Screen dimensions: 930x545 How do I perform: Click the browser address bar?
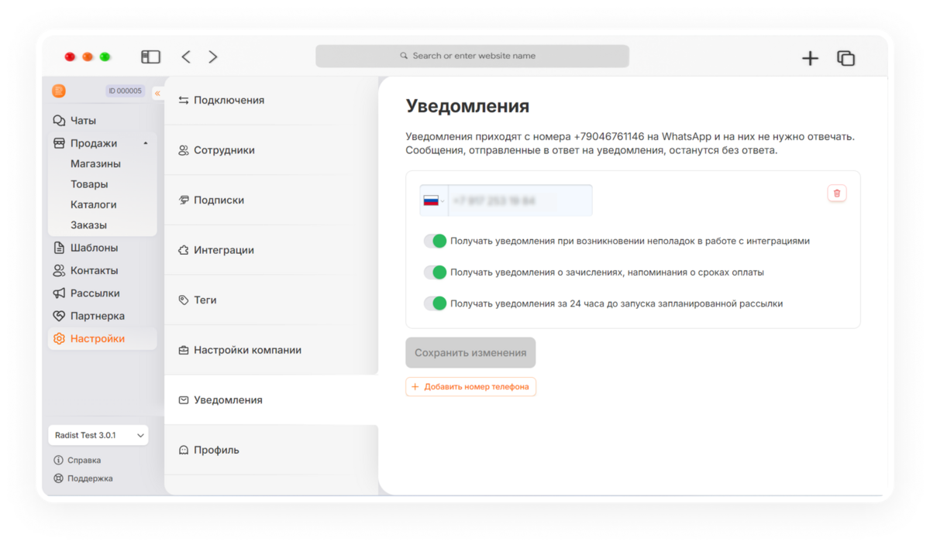(472, 56)
